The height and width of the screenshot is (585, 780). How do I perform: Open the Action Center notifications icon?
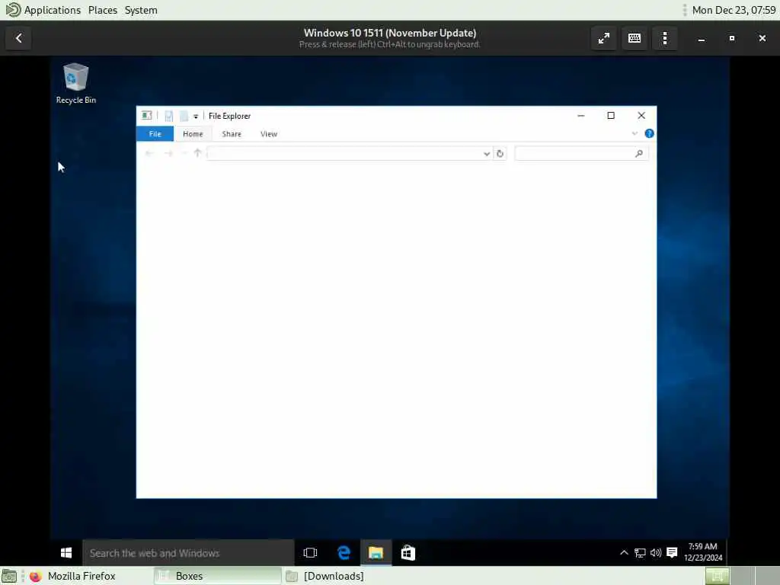click(672, 552)
